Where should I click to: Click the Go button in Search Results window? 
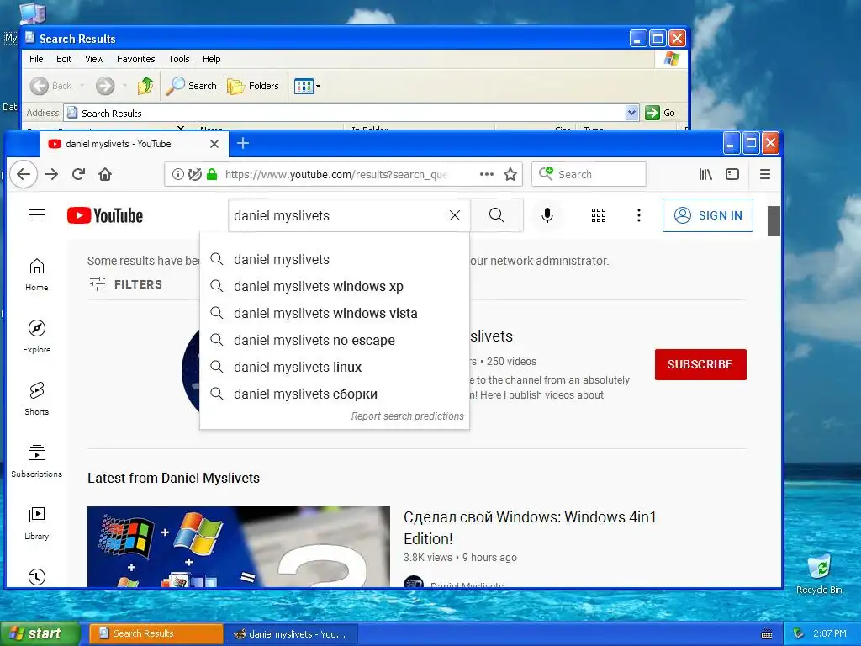point(660,113)
